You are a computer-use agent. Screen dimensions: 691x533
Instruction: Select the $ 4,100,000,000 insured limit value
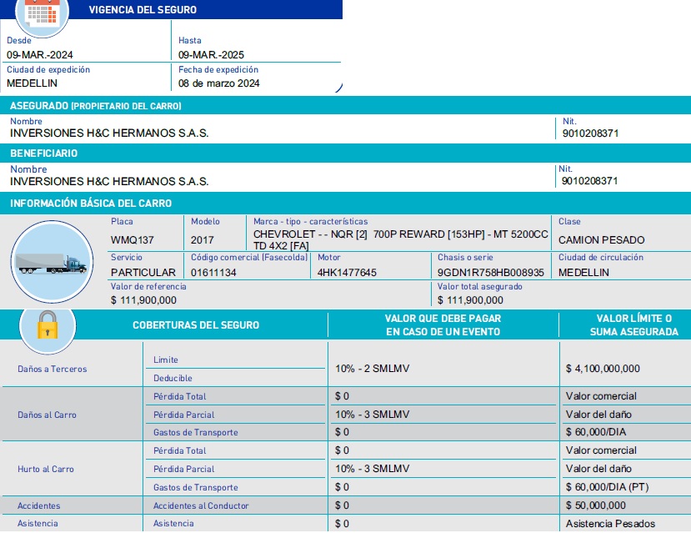pos(603,369)
